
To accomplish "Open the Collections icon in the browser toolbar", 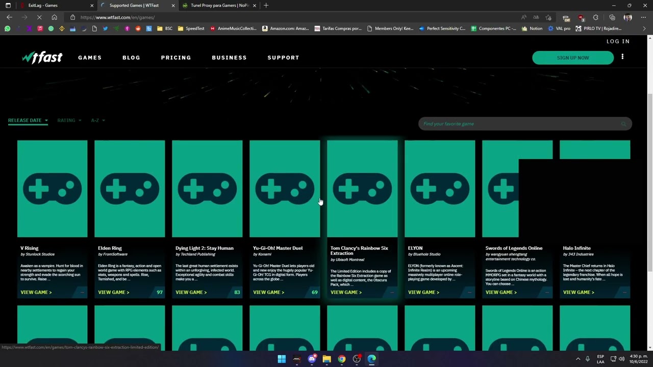I will coord(612,17).
